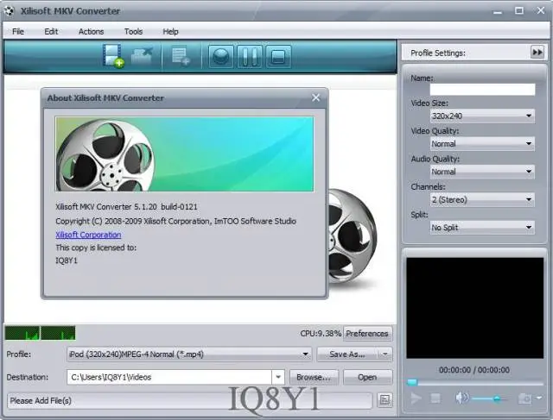Image resolution: width=553 pixels, height=420 pixels.
Task: Follow the Xilisoft Corporation link
Action: (x=88, y=235)
